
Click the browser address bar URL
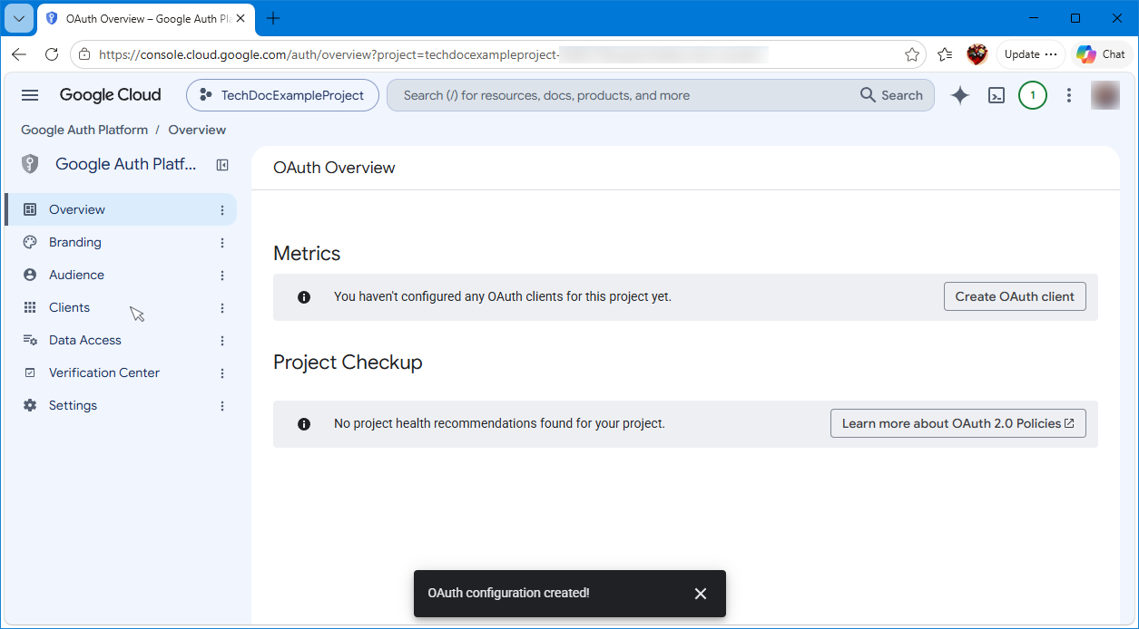point(329,54)
